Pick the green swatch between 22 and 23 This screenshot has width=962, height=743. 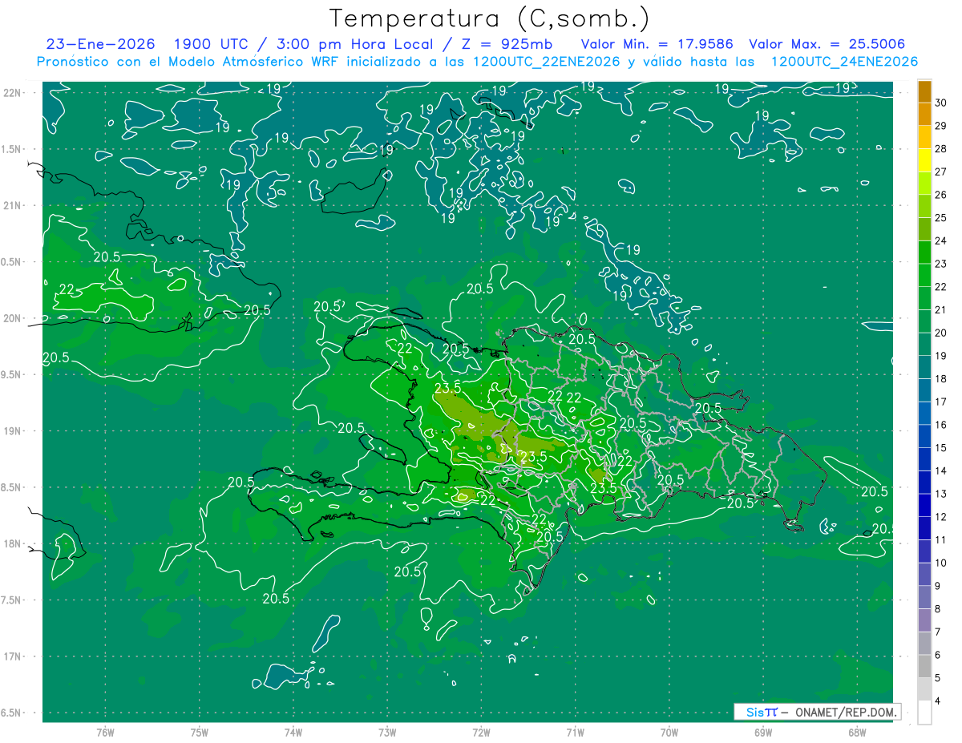pyautogui.click(x=924, y=275)
